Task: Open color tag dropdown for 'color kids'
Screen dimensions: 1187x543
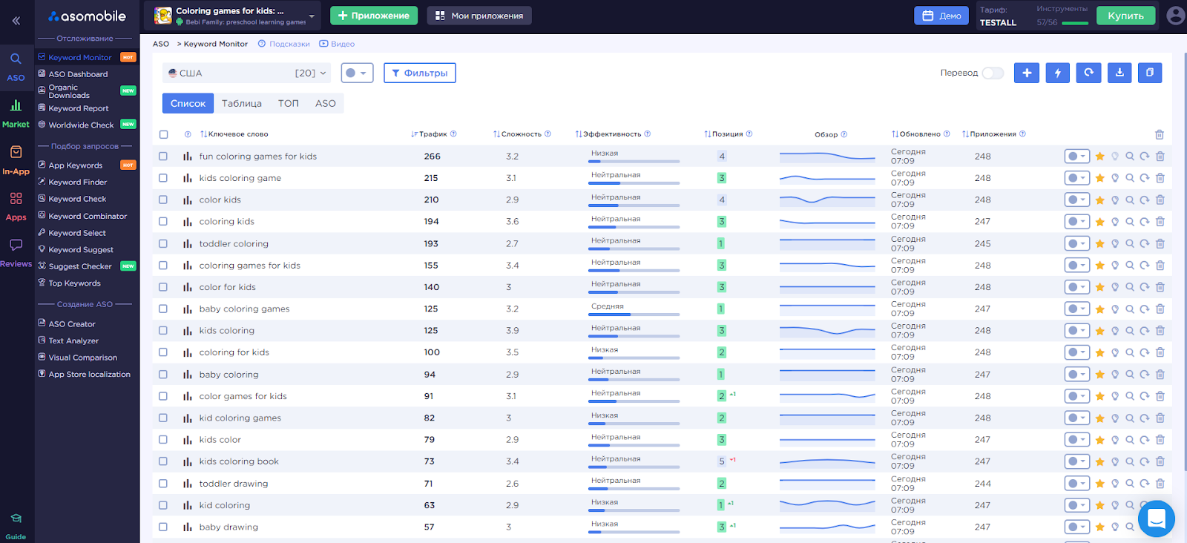Action: tap(1076, 200)
